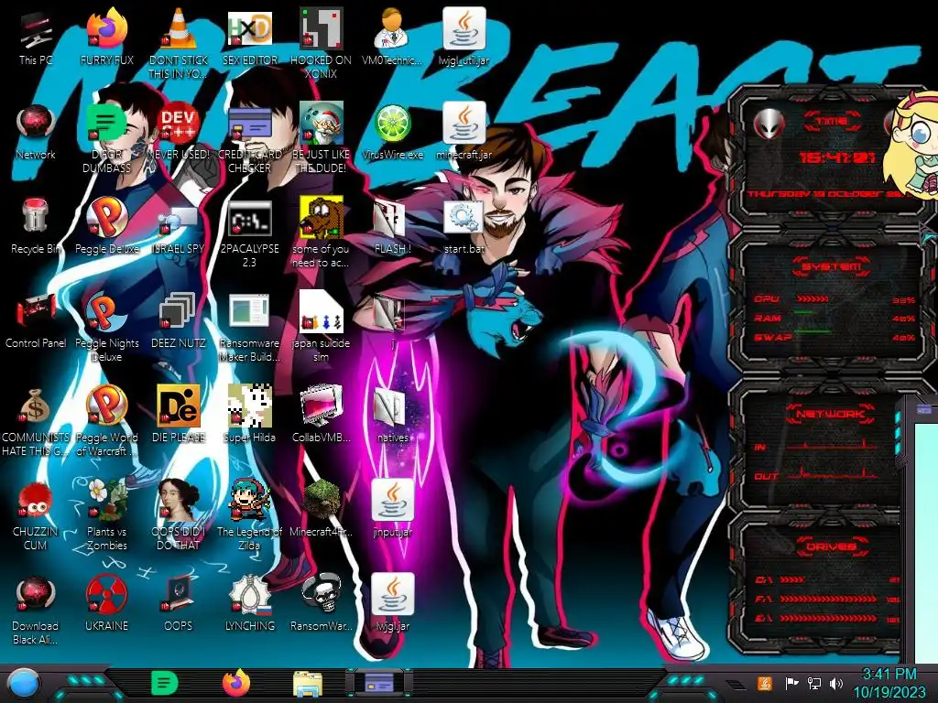Open File Explorer from the taskbar
938x703 pixels.
tap(308, 685)
